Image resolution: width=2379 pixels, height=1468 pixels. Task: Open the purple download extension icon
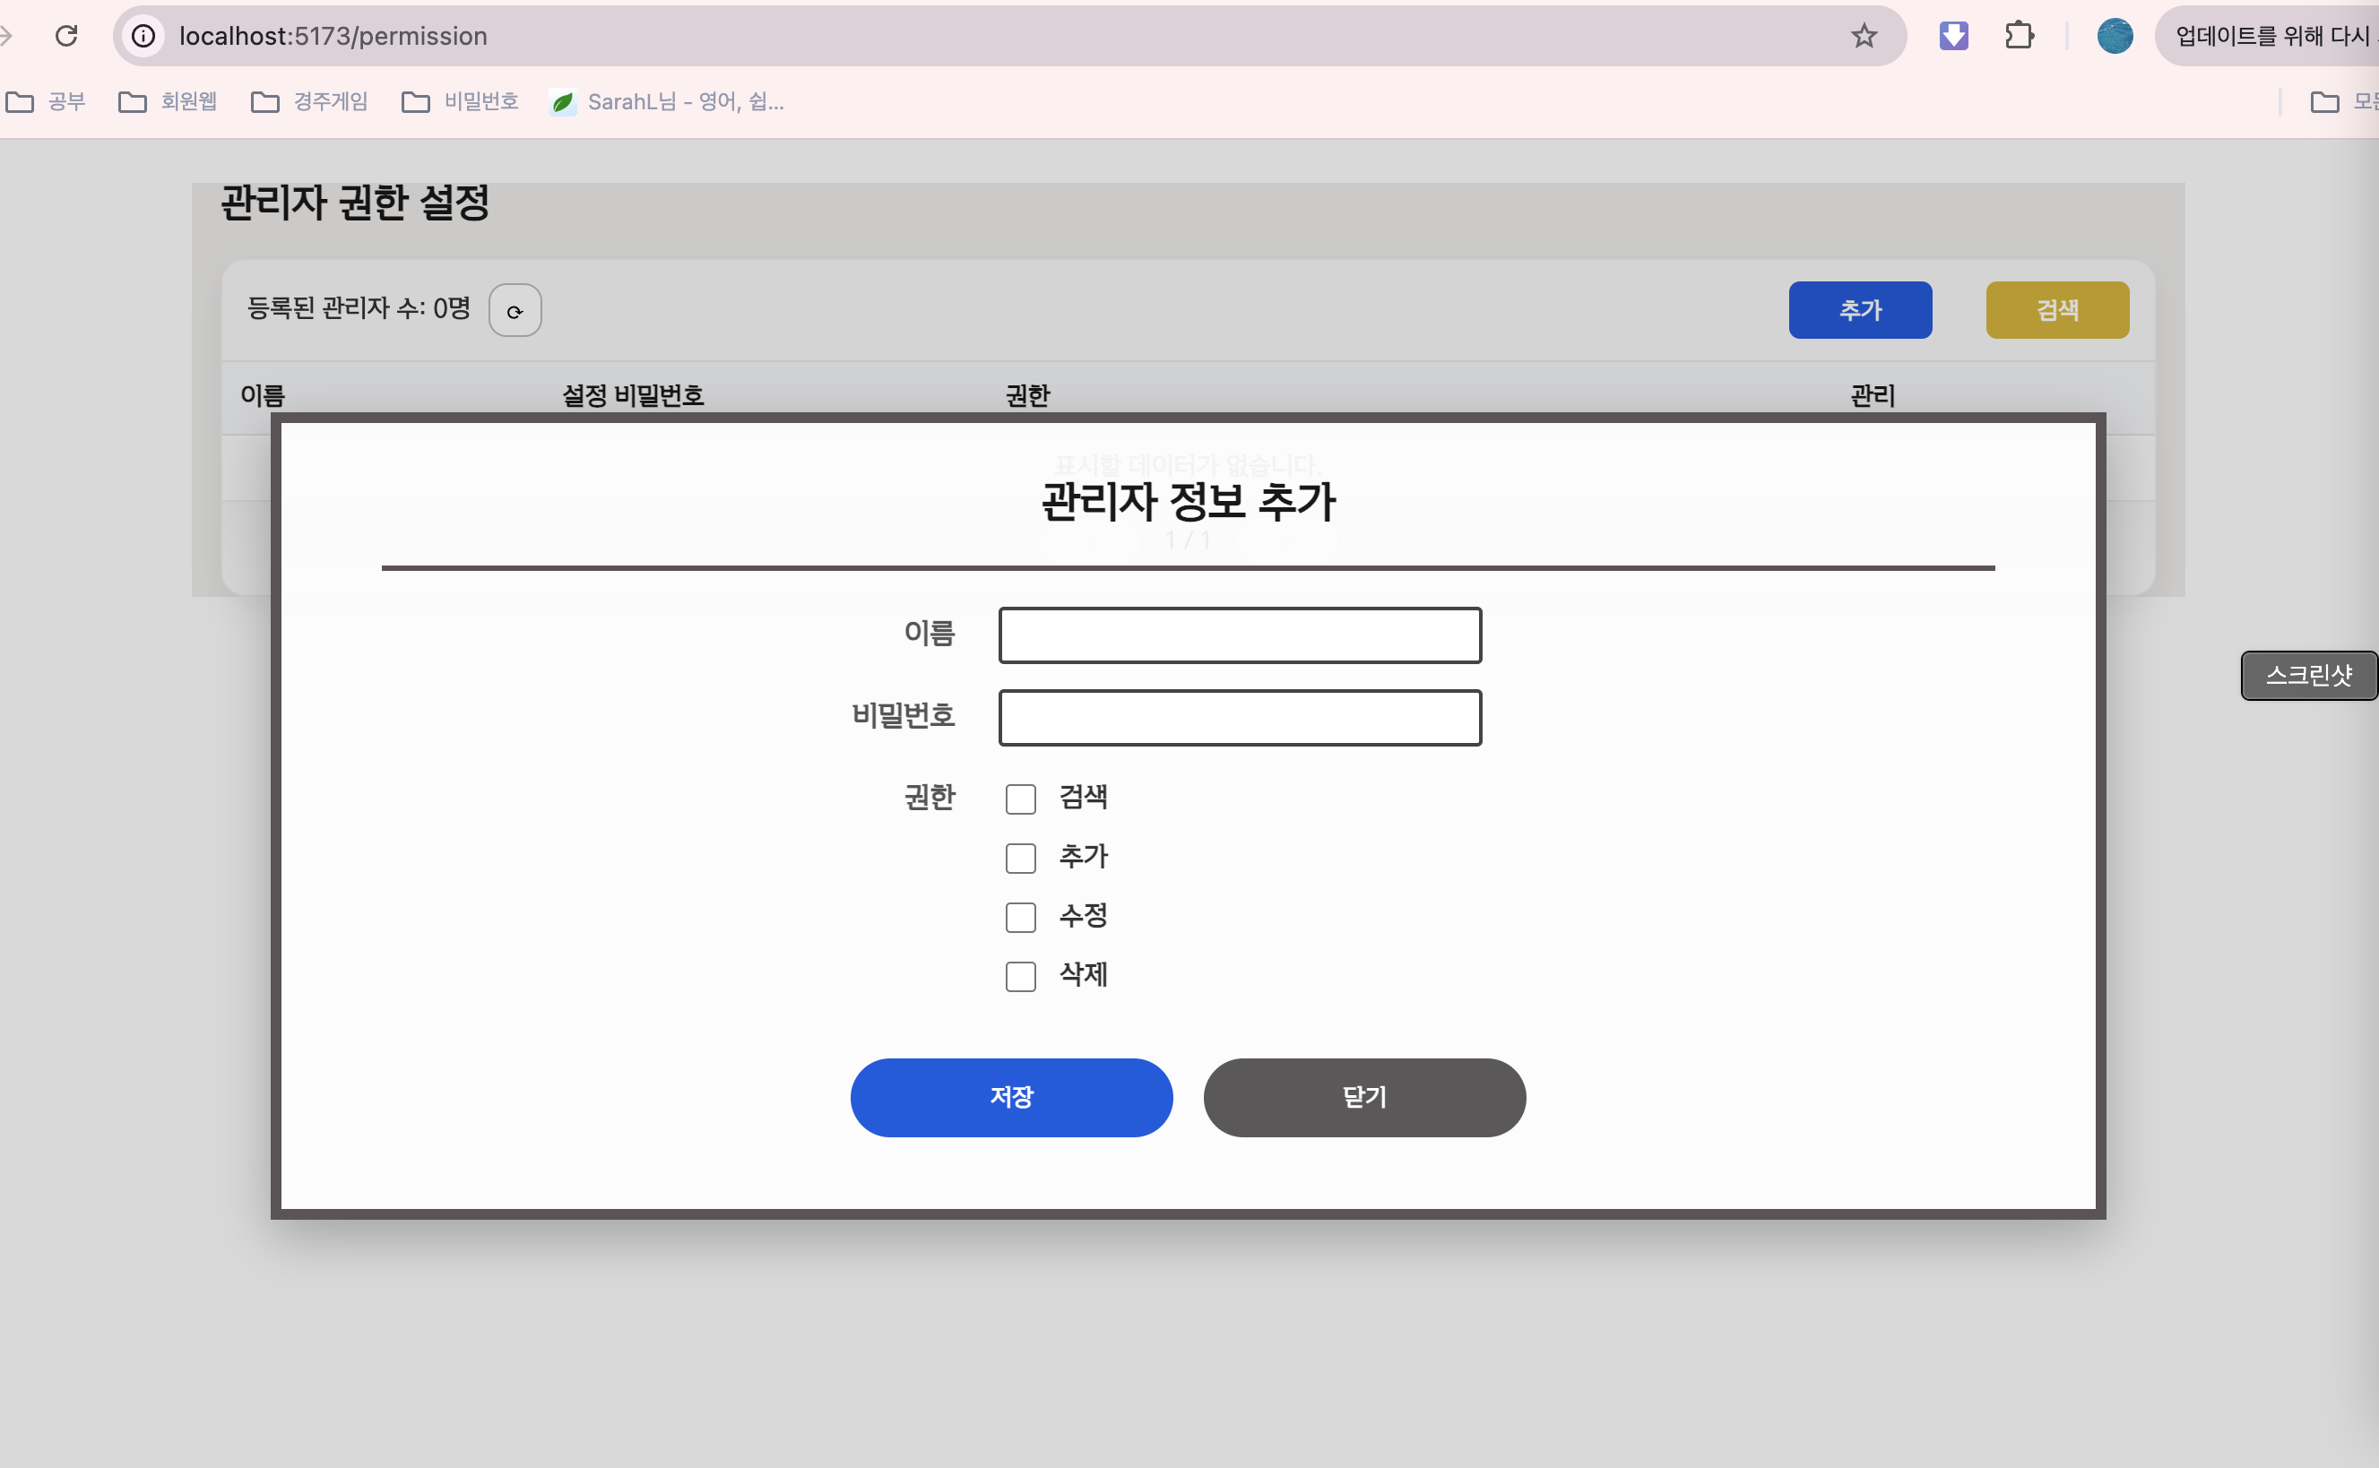pos(1952,36)
